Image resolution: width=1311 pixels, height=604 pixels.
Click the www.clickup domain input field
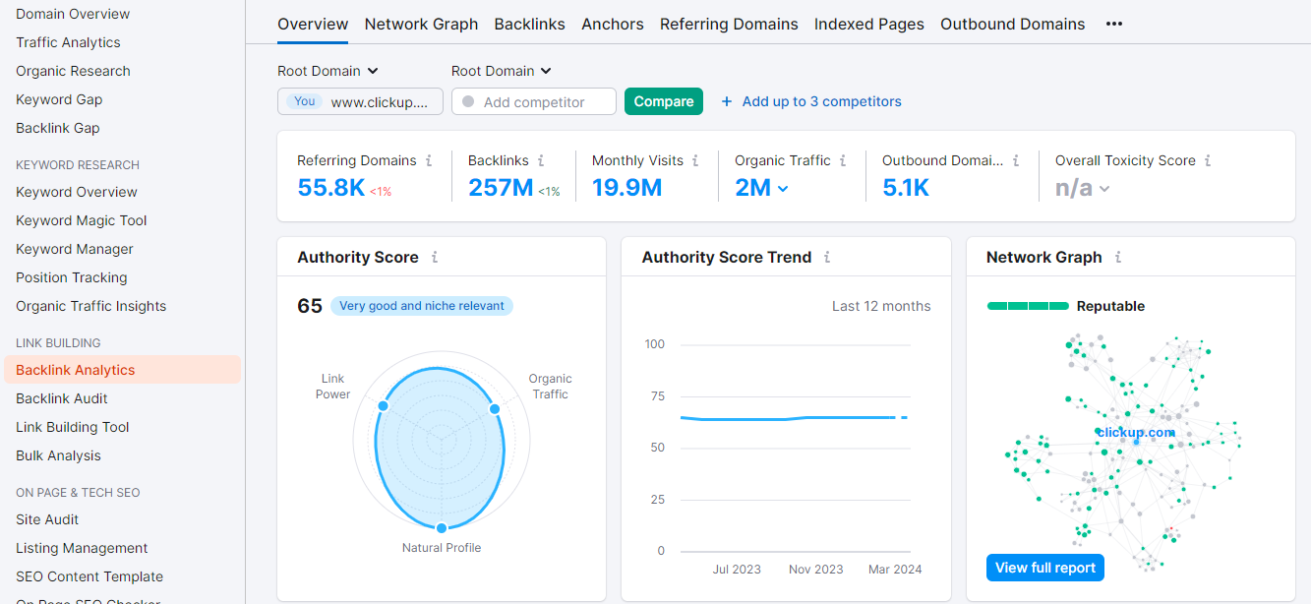(x=360, y=101)
